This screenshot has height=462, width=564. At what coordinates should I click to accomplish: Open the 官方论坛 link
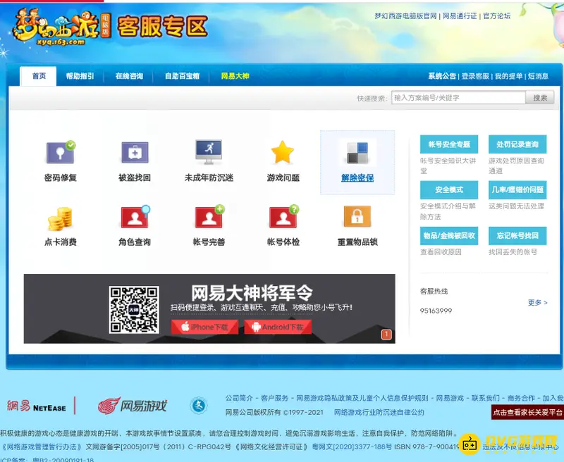coord(497,16)
